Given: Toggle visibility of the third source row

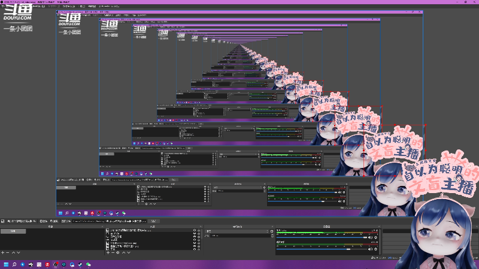Looking at the screenshot, I should tap(194, 237).
